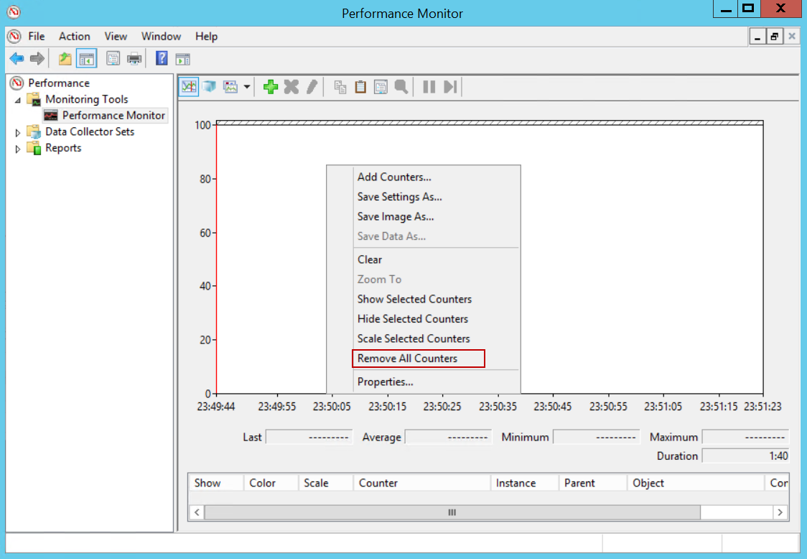Open the Action menu

coord(74,37)
